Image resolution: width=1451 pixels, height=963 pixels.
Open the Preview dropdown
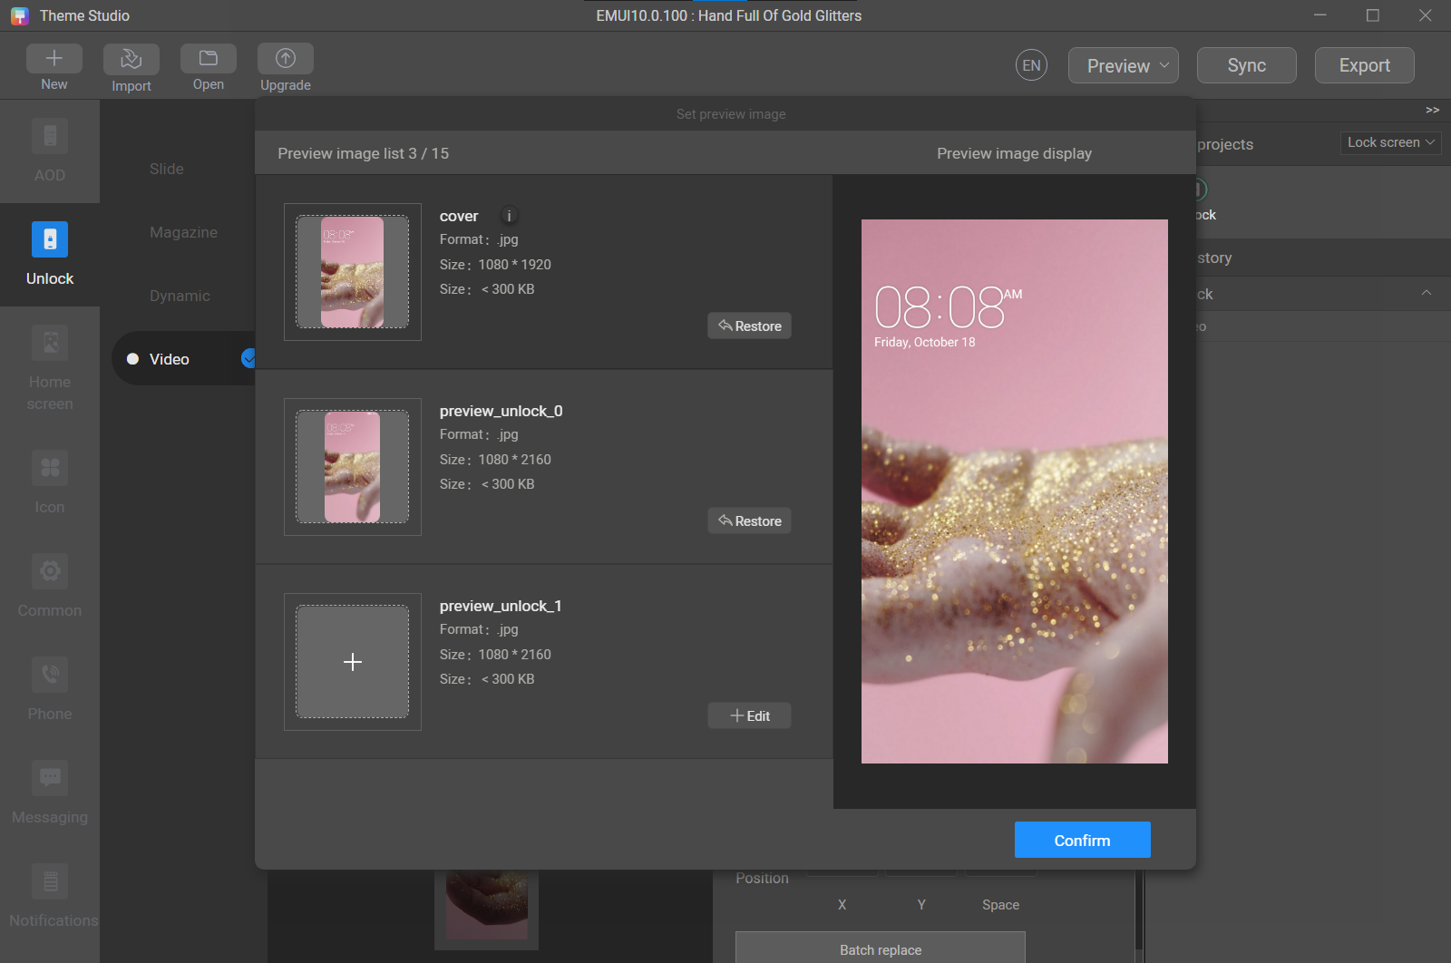(1124, 65)
